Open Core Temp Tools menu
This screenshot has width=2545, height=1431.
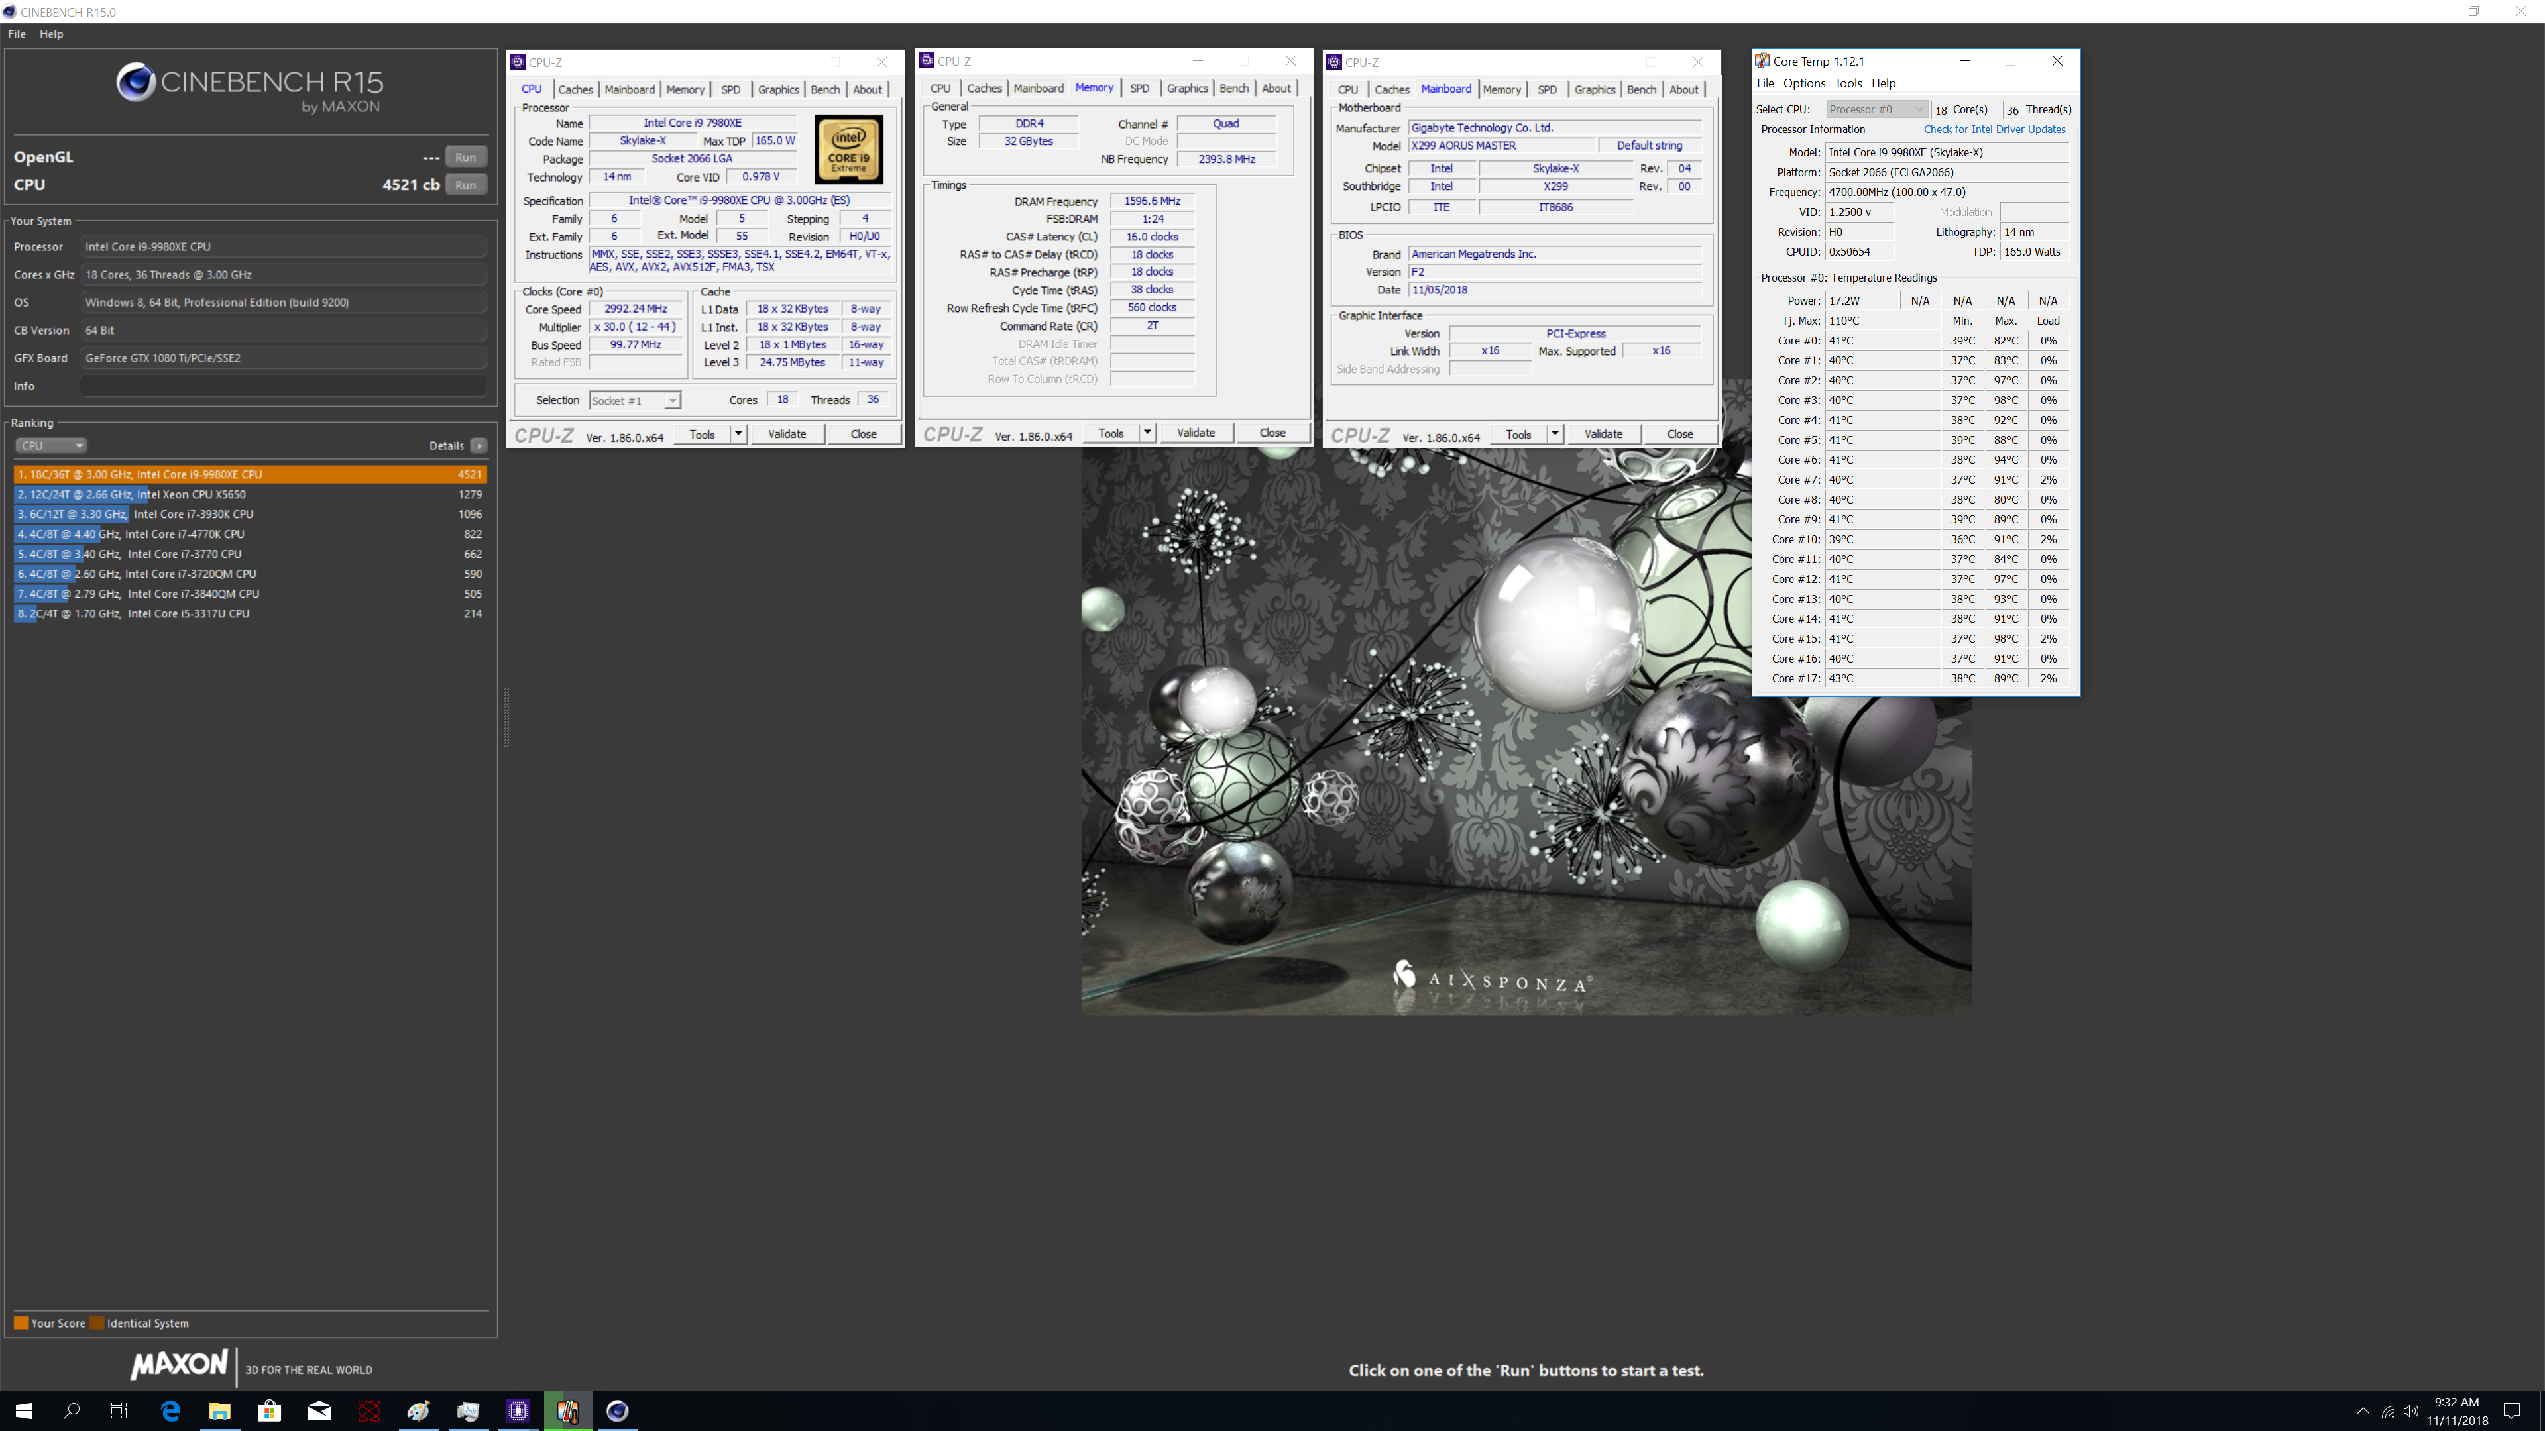1848,83
